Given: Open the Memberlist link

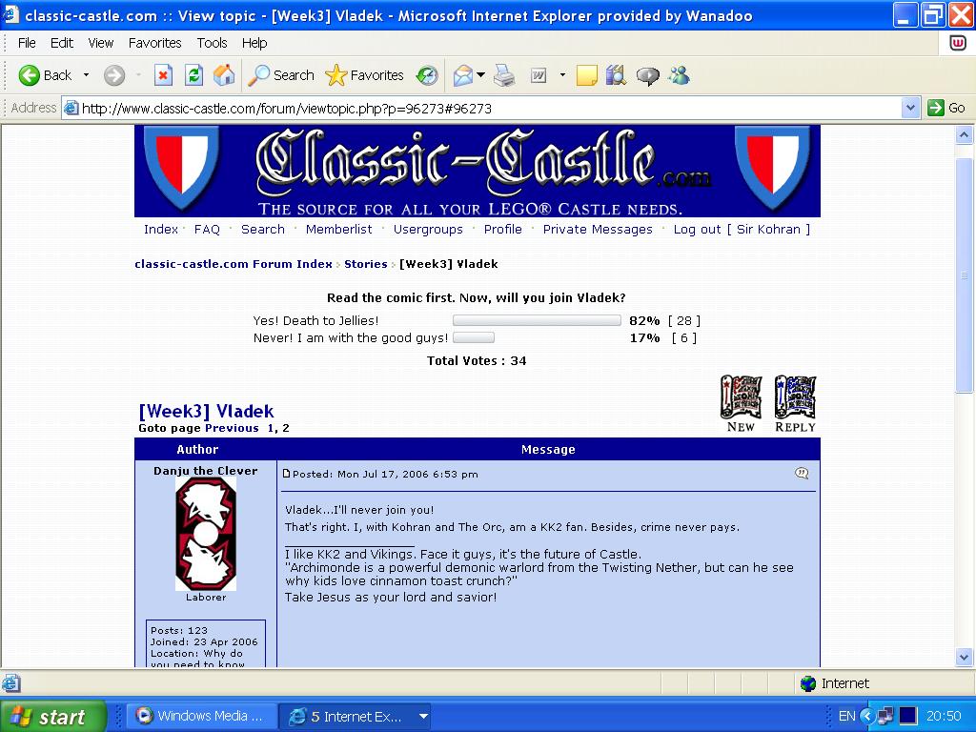Looking at the screenshot, I should pos(338,229).
